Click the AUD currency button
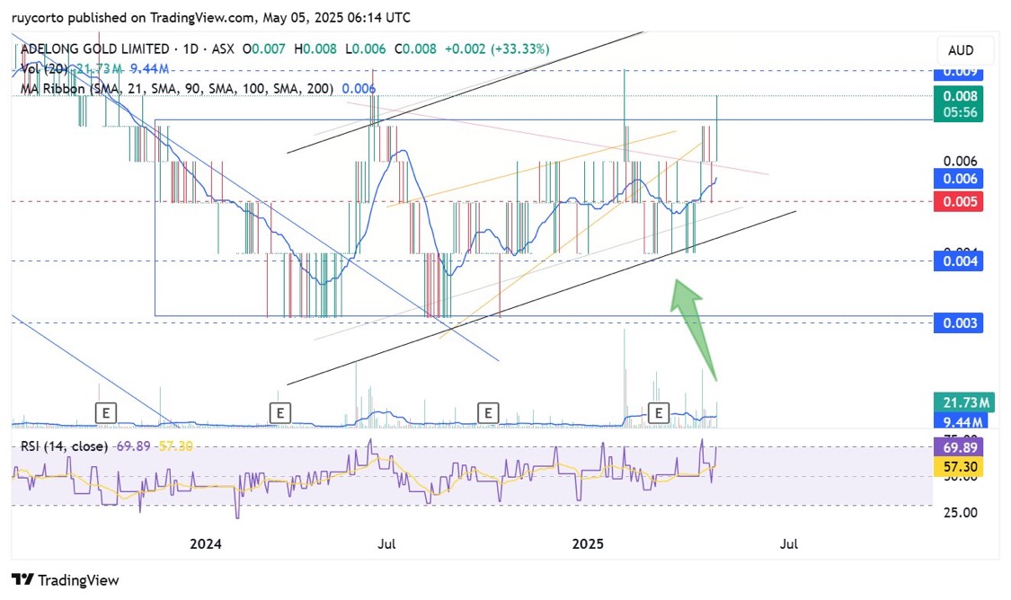Screen dimensions: 1011x600 960,50
